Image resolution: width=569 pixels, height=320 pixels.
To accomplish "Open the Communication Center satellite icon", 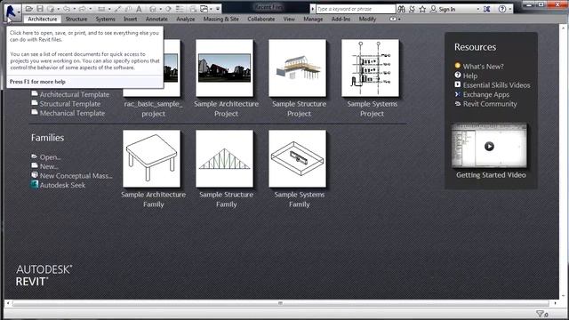I will 413,9.
